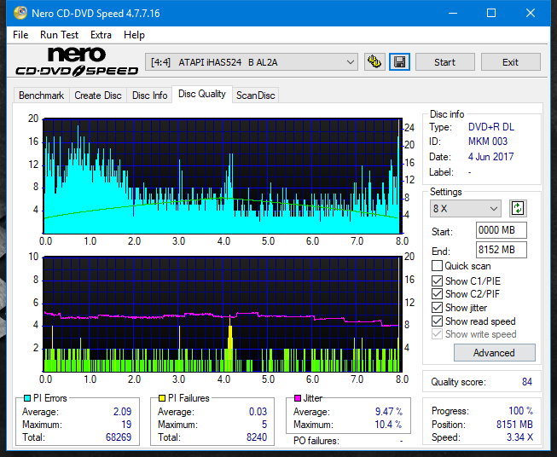Toggle Show read speed checkbox
The height and width of the screenshot is (457, 557).
click(437, 321)
